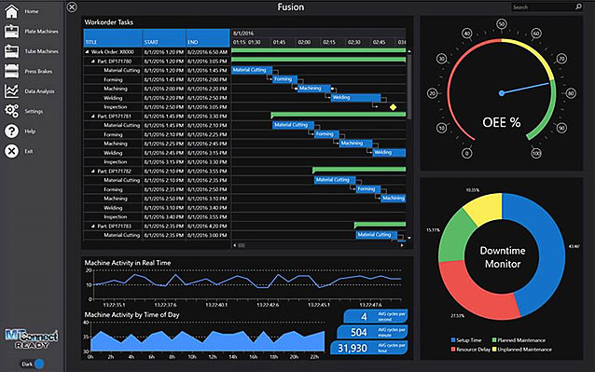Image resolution: width=595 pixels, height=372 pixels.
Task: Open the Tube Machines icon
Action: click(11, 51)
